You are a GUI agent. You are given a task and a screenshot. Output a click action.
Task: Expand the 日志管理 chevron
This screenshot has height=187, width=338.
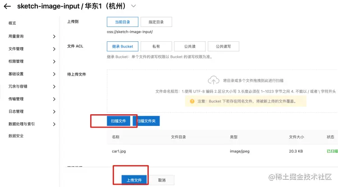point(54,111)
